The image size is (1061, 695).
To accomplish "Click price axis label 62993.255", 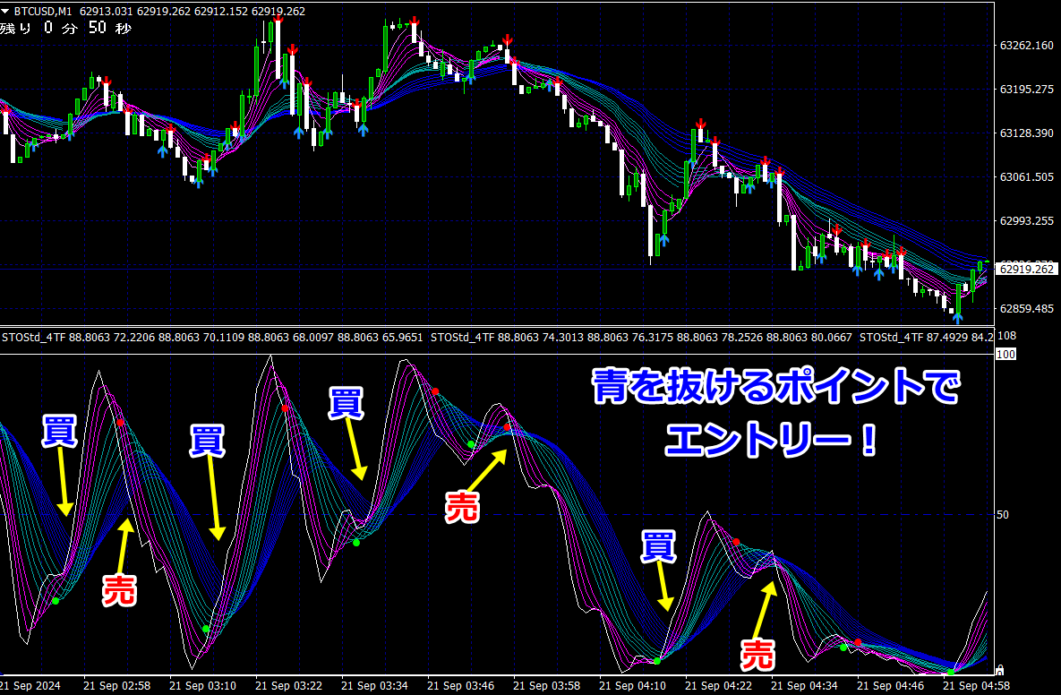I will point(1026,221).
